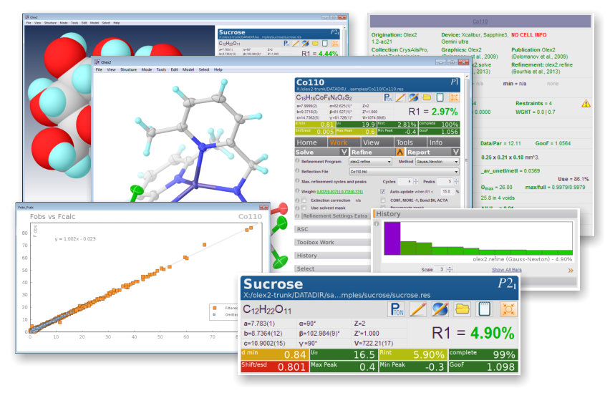The image size is (615, 398).
Task: Collapse the Refine section orange arrow
Action: [399, 152]
